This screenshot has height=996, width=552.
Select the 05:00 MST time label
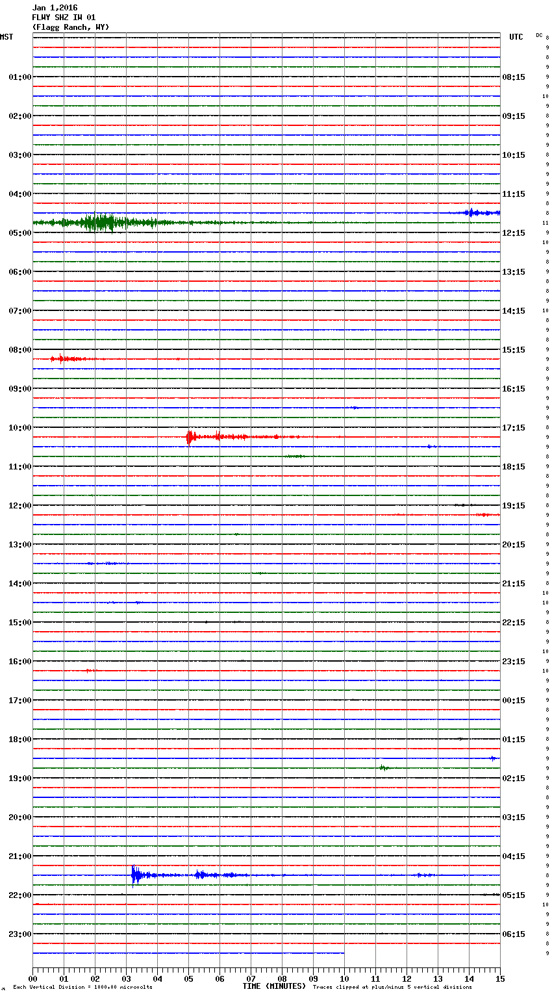pos(20,233)
